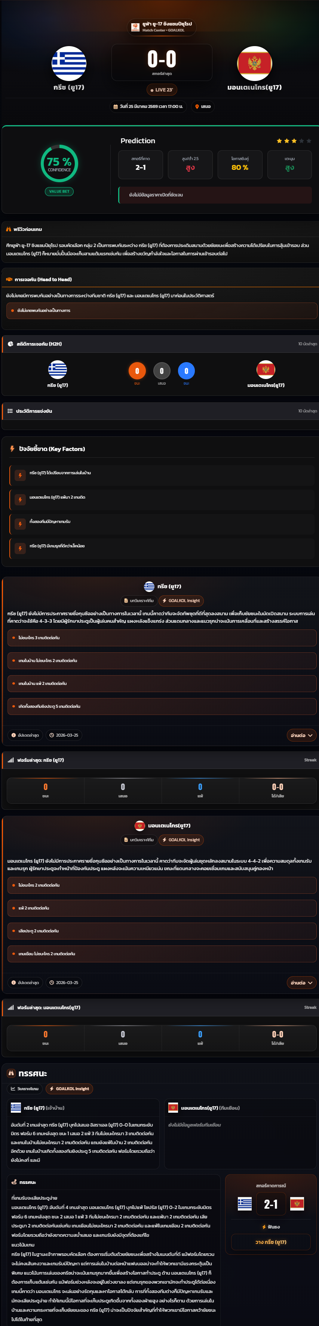Image resolution: width=319 pixels, height=1326 pixels.
Task: Click the binoculars icon beside พรีวิวก่อนเกม
Action: pyautogui.click(x=9, y=229)
